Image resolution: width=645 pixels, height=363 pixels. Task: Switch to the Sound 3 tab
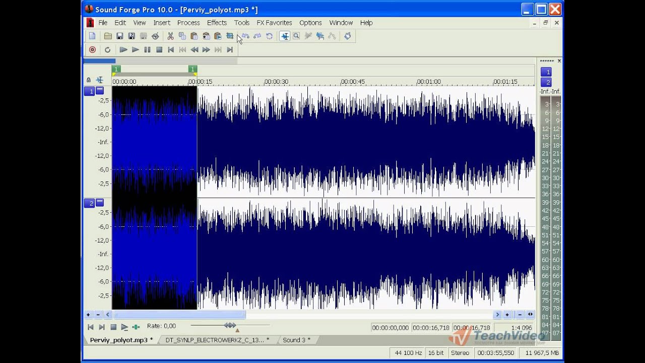click(296, 340)
